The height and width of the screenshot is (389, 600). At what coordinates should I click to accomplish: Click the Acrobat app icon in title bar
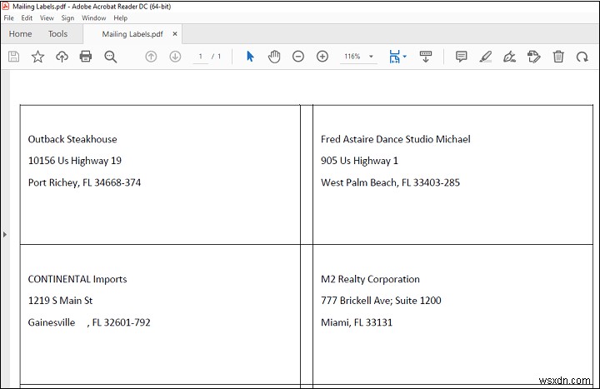click(x=6, y=6)
